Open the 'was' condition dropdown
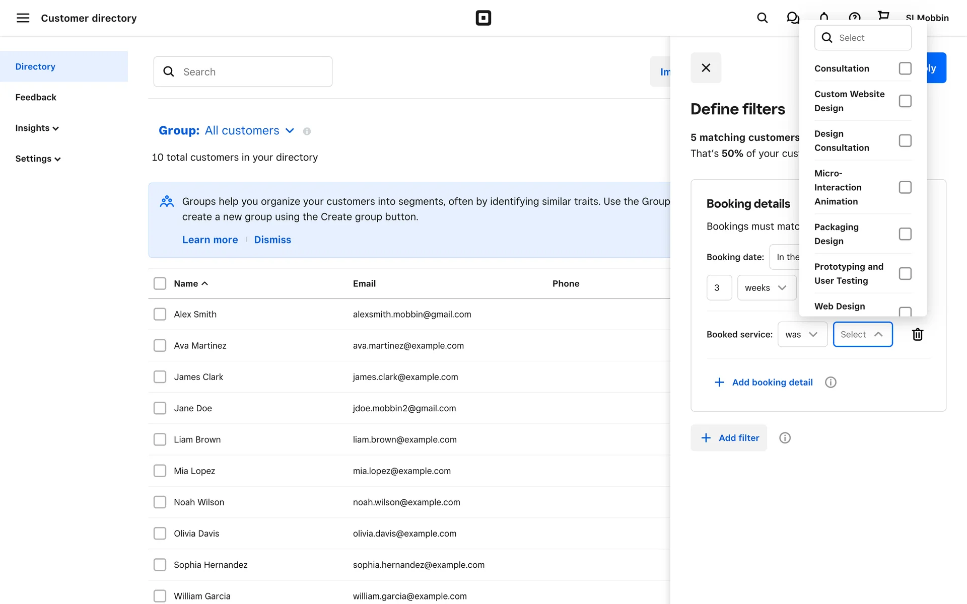 [802, 335]
